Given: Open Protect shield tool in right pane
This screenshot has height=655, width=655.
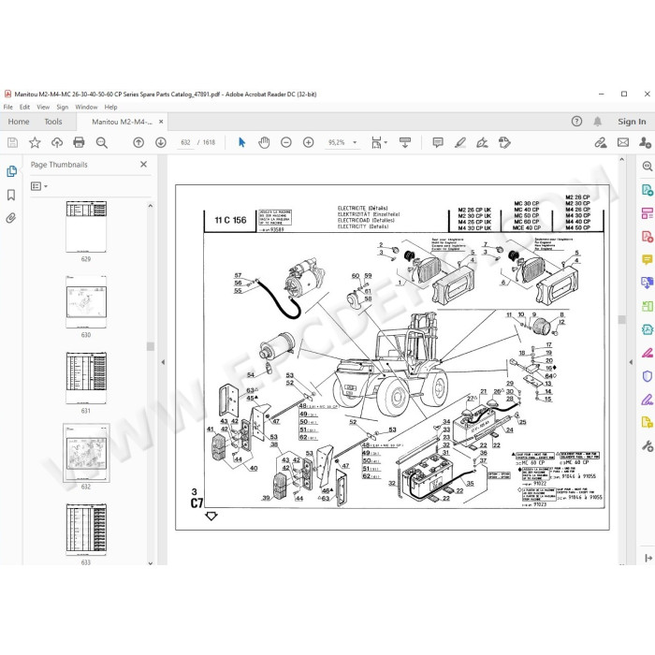Looking at the screenshot, I should pyautogui.click(x=648, y=376).
